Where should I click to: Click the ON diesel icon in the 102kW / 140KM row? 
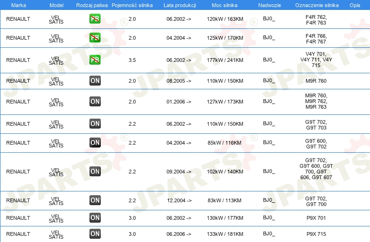[95, 171]
